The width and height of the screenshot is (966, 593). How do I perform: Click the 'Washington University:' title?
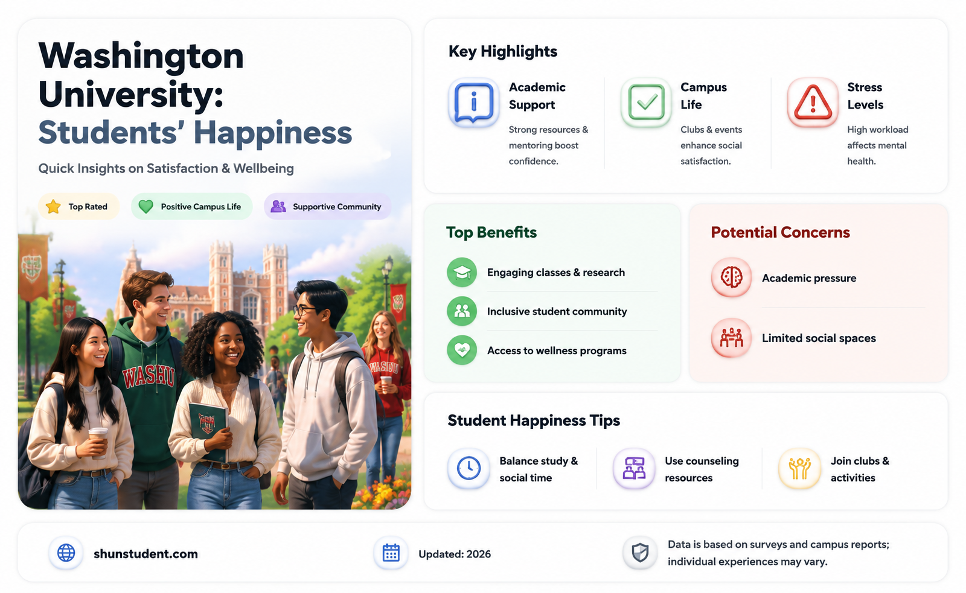pos(141,75)
